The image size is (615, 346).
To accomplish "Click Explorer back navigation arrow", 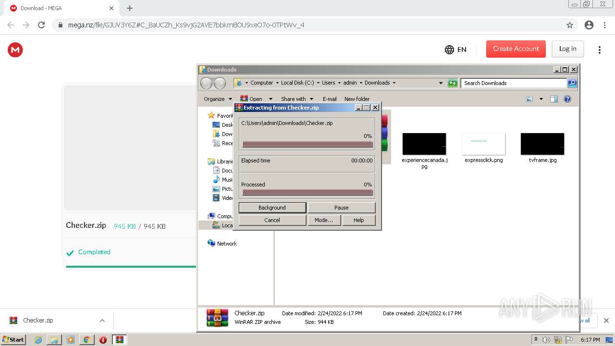I will (x=206, y=83).
